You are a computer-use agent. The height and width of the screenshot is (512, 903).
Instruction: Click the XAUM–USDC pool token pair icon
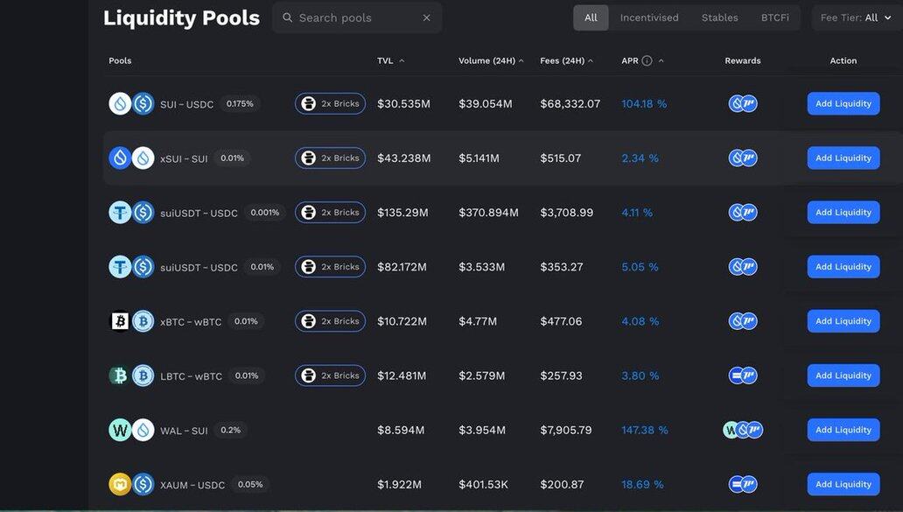131,484
